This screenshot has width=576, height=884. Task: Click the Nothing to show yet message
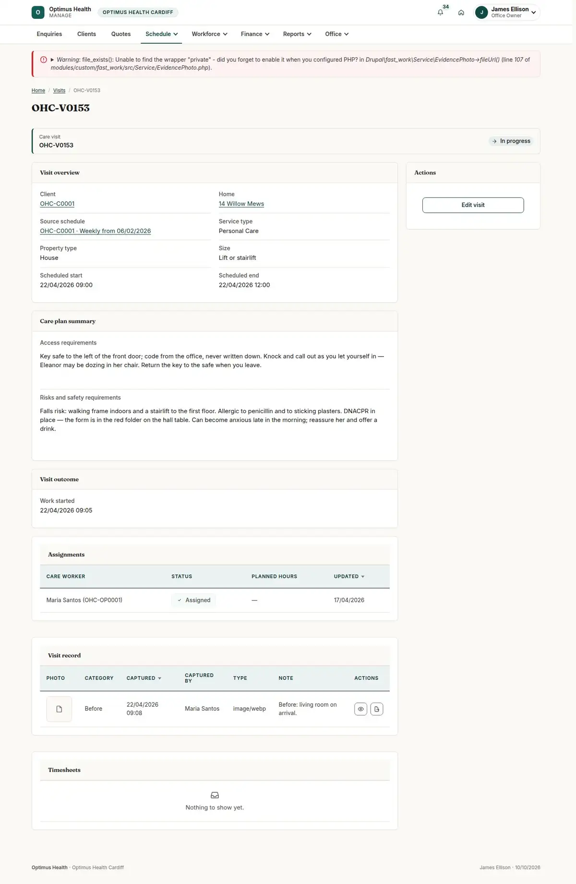pos(215,808)
